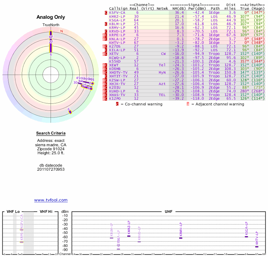Select the XHAS-TV callsign in the table
268x257 pixels.
tap(117, 95)
